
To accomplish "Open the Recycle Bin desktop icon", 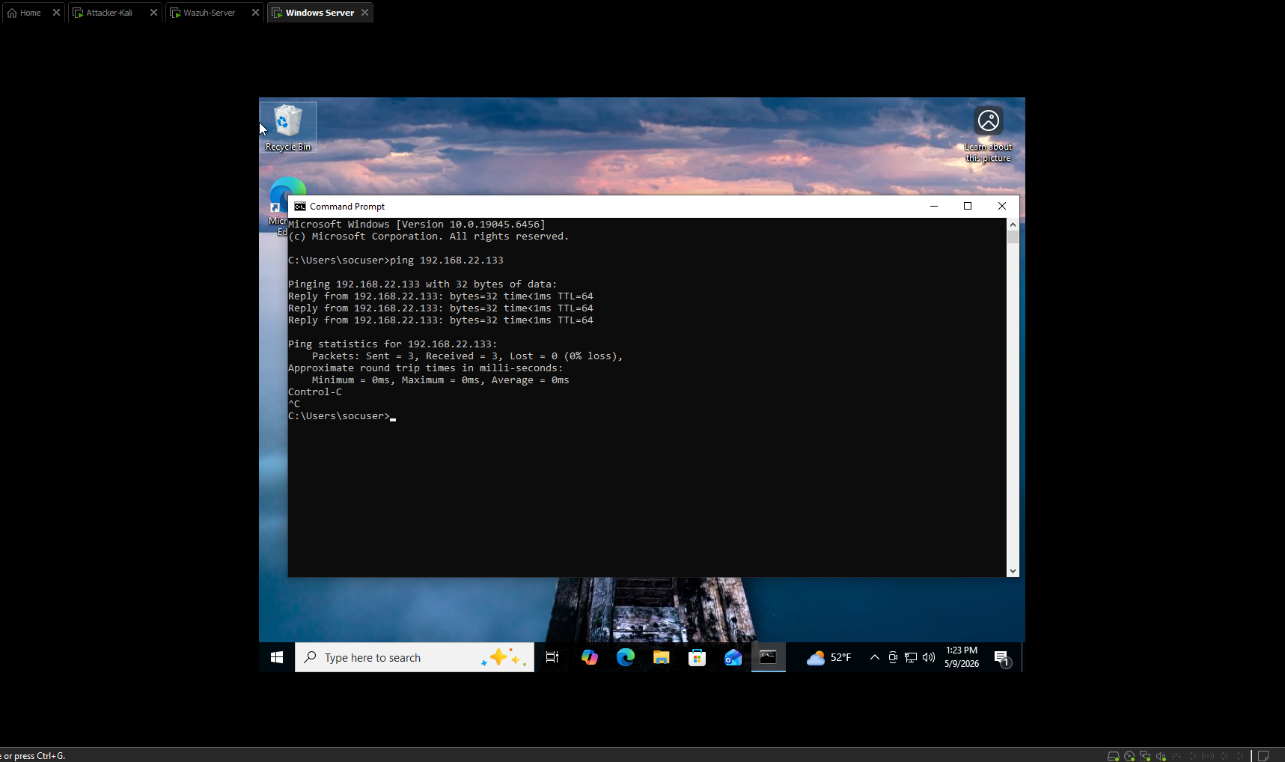I will tap(288, 127).
